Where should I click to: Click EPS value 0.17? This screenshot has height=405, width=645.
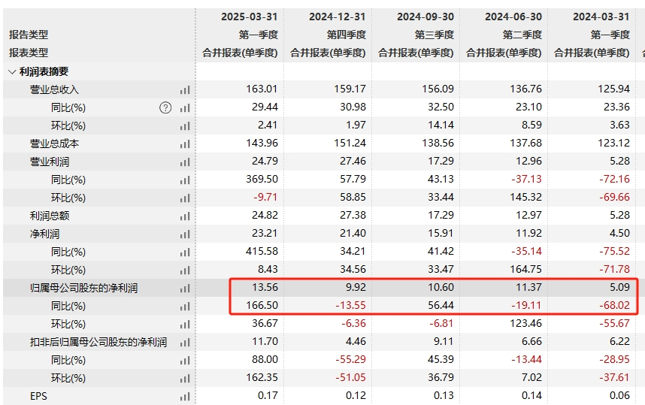click(268, 395)
